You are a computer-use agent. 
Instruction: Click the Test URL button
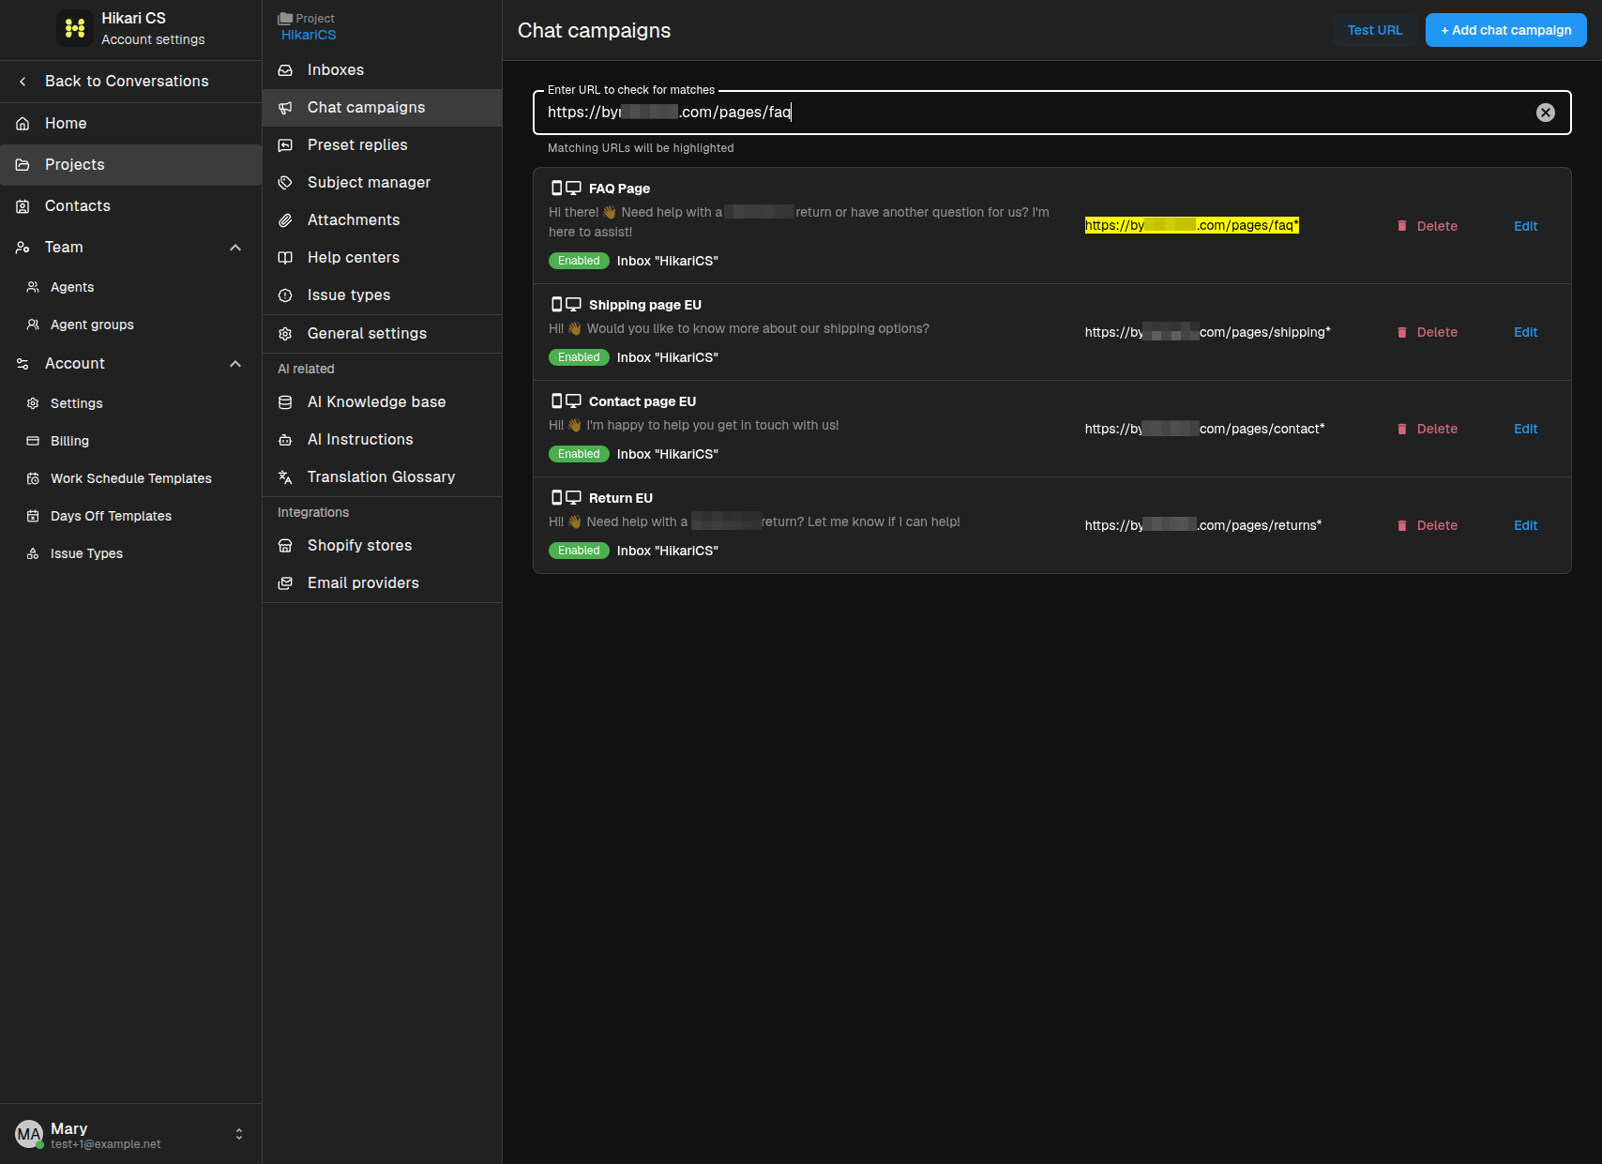tap(1374, 30)
